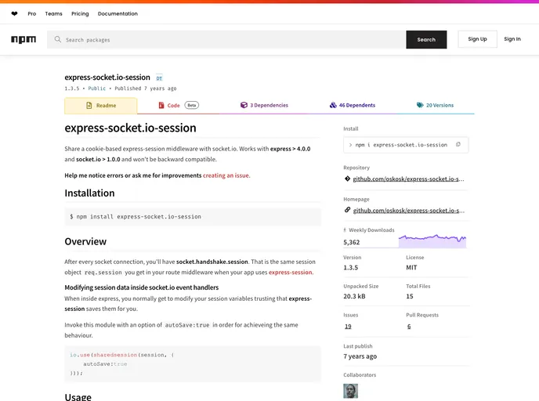Click the 'creating an issue' link
The width and height of the screenshot is (539, 401).
coord(226,175)
